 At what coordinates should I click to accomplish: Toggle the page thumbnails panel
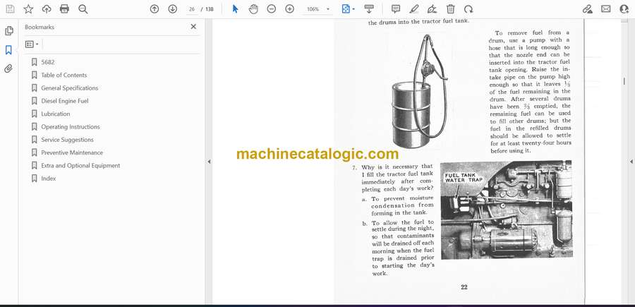(8, 31)
